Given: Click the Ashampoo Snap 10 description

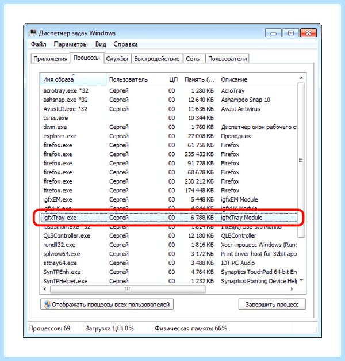Looking at the screenshot, I should pos(246,100).
